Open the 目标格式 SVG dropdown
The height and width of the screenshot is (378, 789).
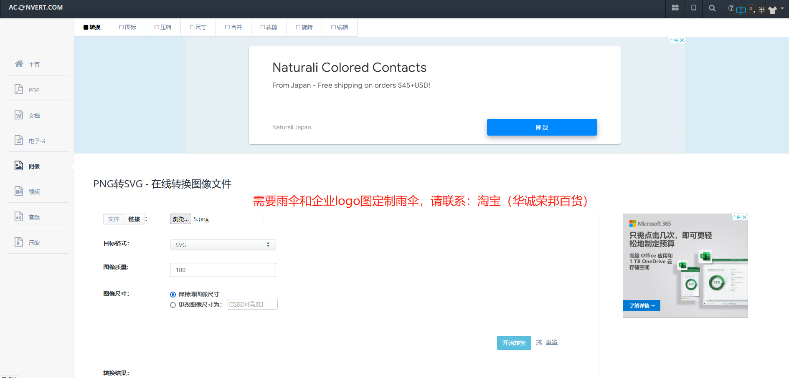click(223, 244)
